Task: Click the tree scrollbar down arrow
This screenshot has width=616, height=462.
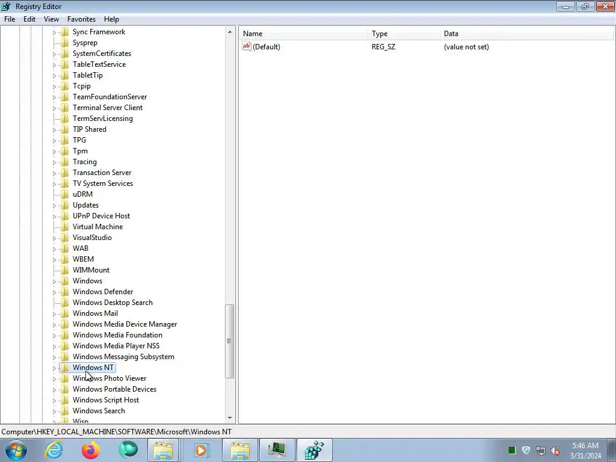Action: point(230,418)
